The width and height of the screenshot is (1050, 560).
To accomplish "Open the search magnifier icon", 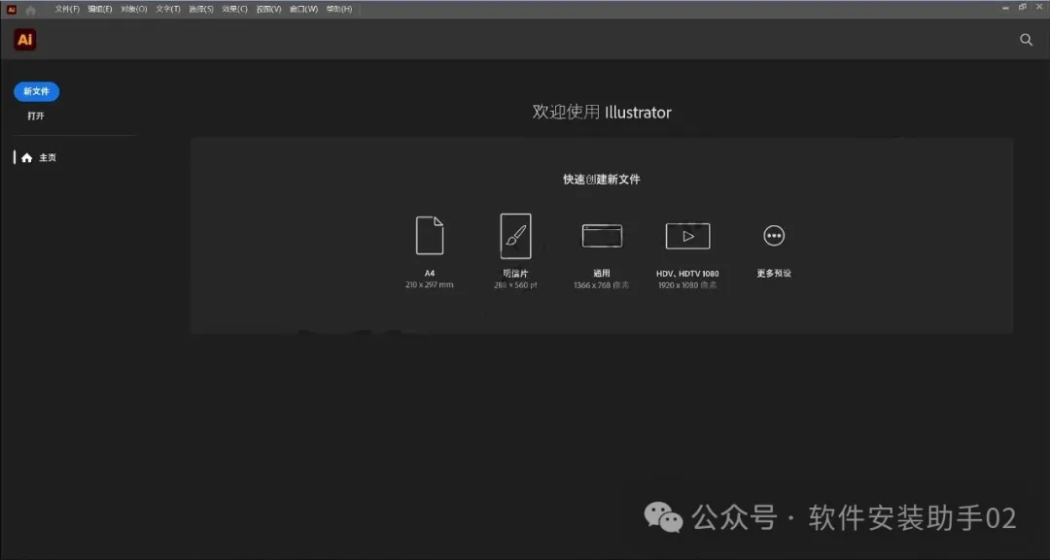I will click(x=1026, y=40).
